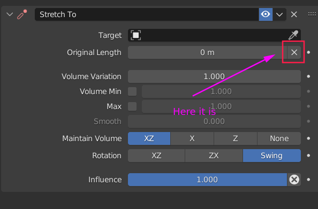
Task: Adjust the Influence slider
Action: (x=207, y=180)
